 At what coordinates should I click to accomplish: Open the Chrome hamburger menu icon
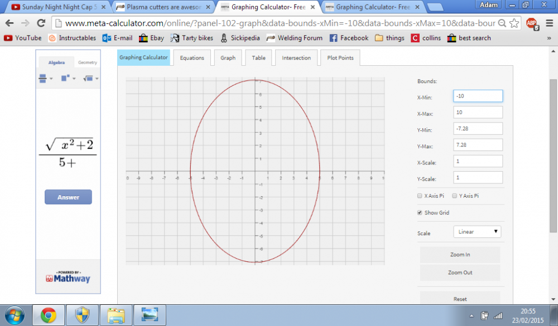tap(549, 23)
